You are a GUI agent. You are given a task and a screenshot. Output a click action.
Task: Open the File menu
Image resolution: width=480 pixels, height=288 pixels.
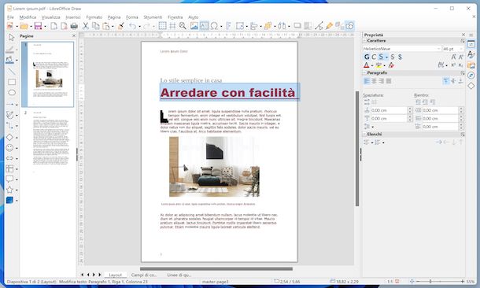(10, 17)
